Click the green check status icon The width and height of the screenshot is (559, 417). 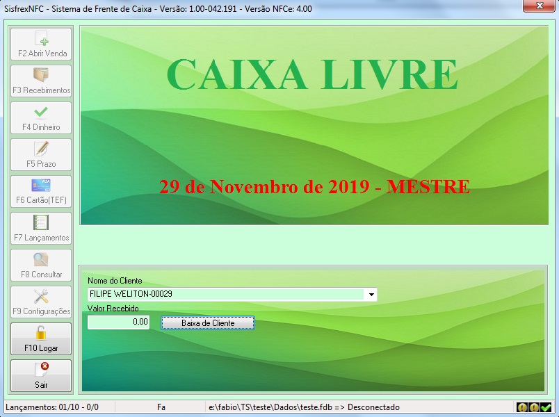tap(546, 407)
